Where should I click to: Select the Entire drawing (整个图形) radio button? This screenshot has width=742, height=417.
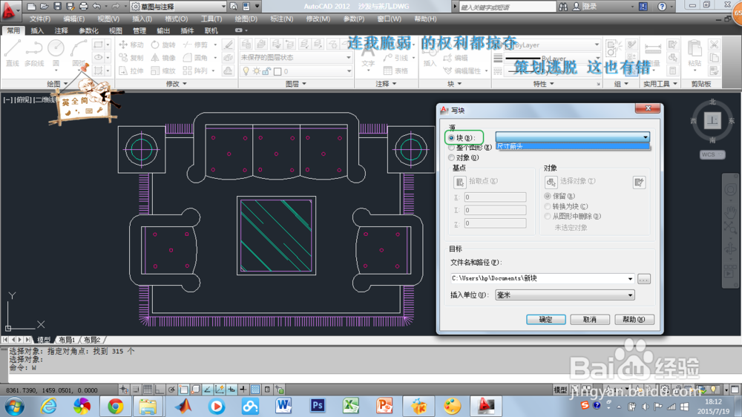pos(451,148)
